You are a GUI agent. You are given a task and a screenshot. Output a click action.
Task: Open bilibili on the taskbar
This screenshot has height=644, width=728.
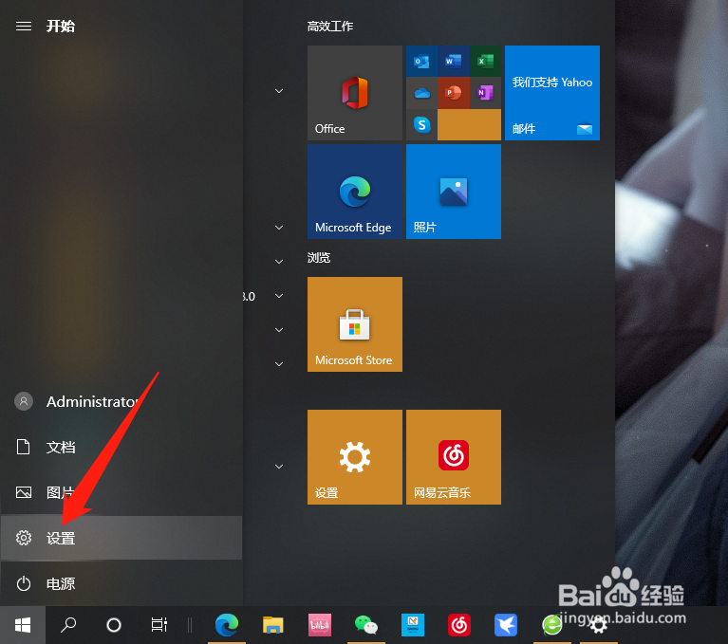(x=320, y=625)
